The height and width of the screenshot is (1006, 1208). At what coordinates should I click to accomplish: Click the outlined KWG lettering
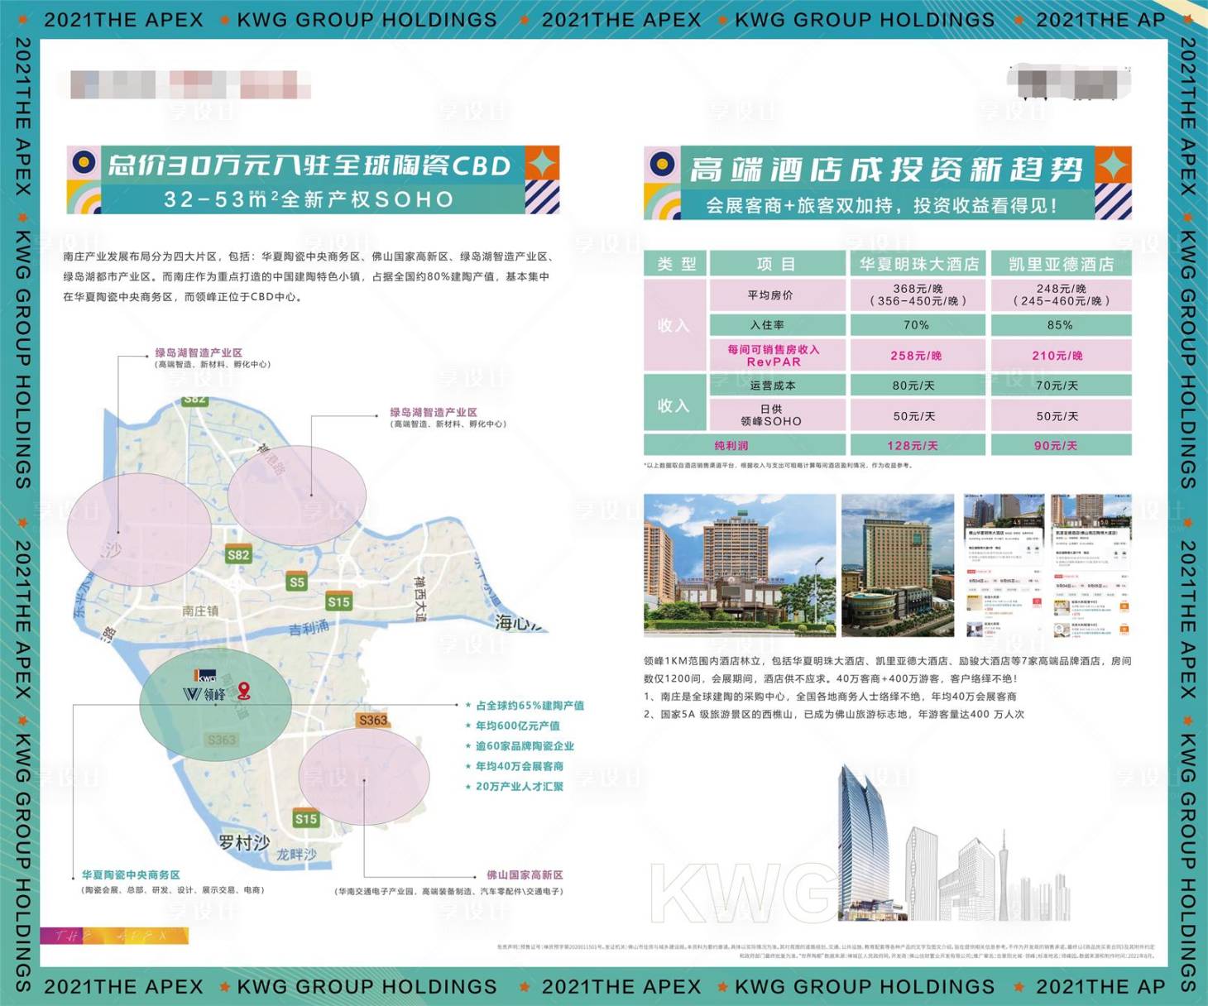point(743,892)
